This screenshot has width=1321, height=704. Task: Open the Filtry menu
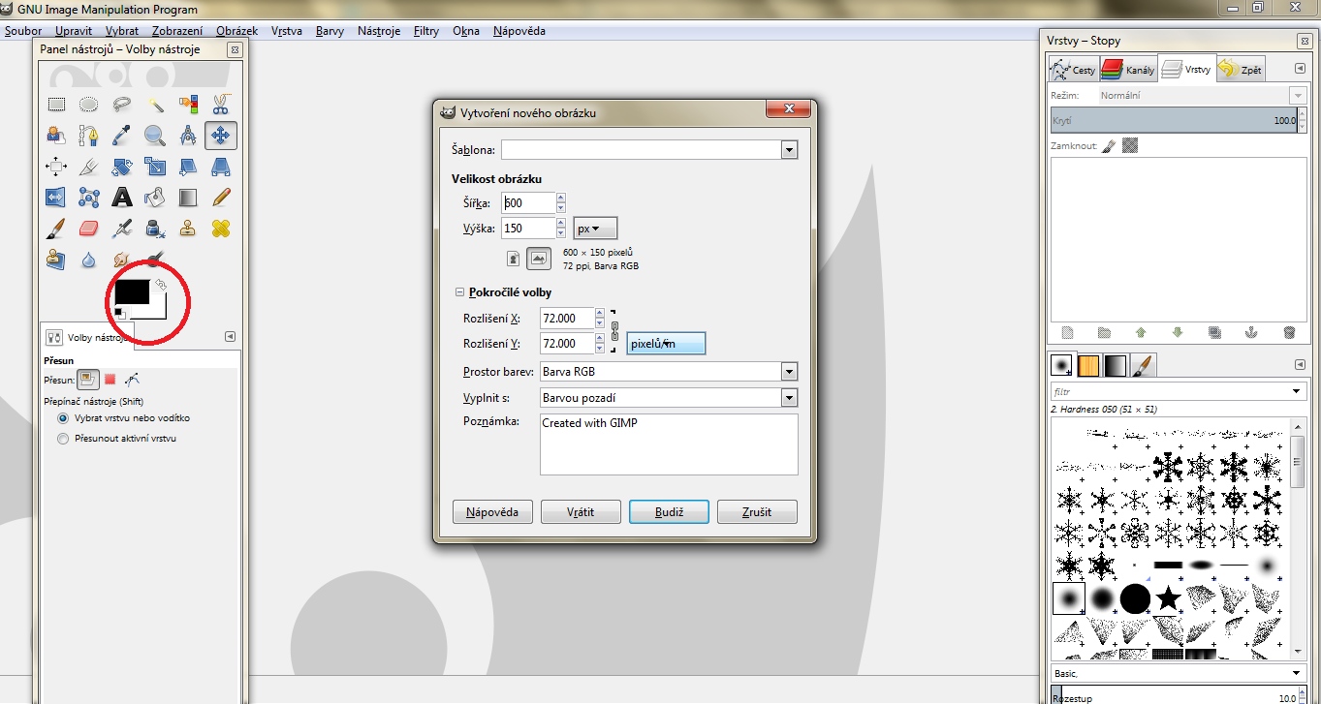pyautogui.click(x=425, y=31)
